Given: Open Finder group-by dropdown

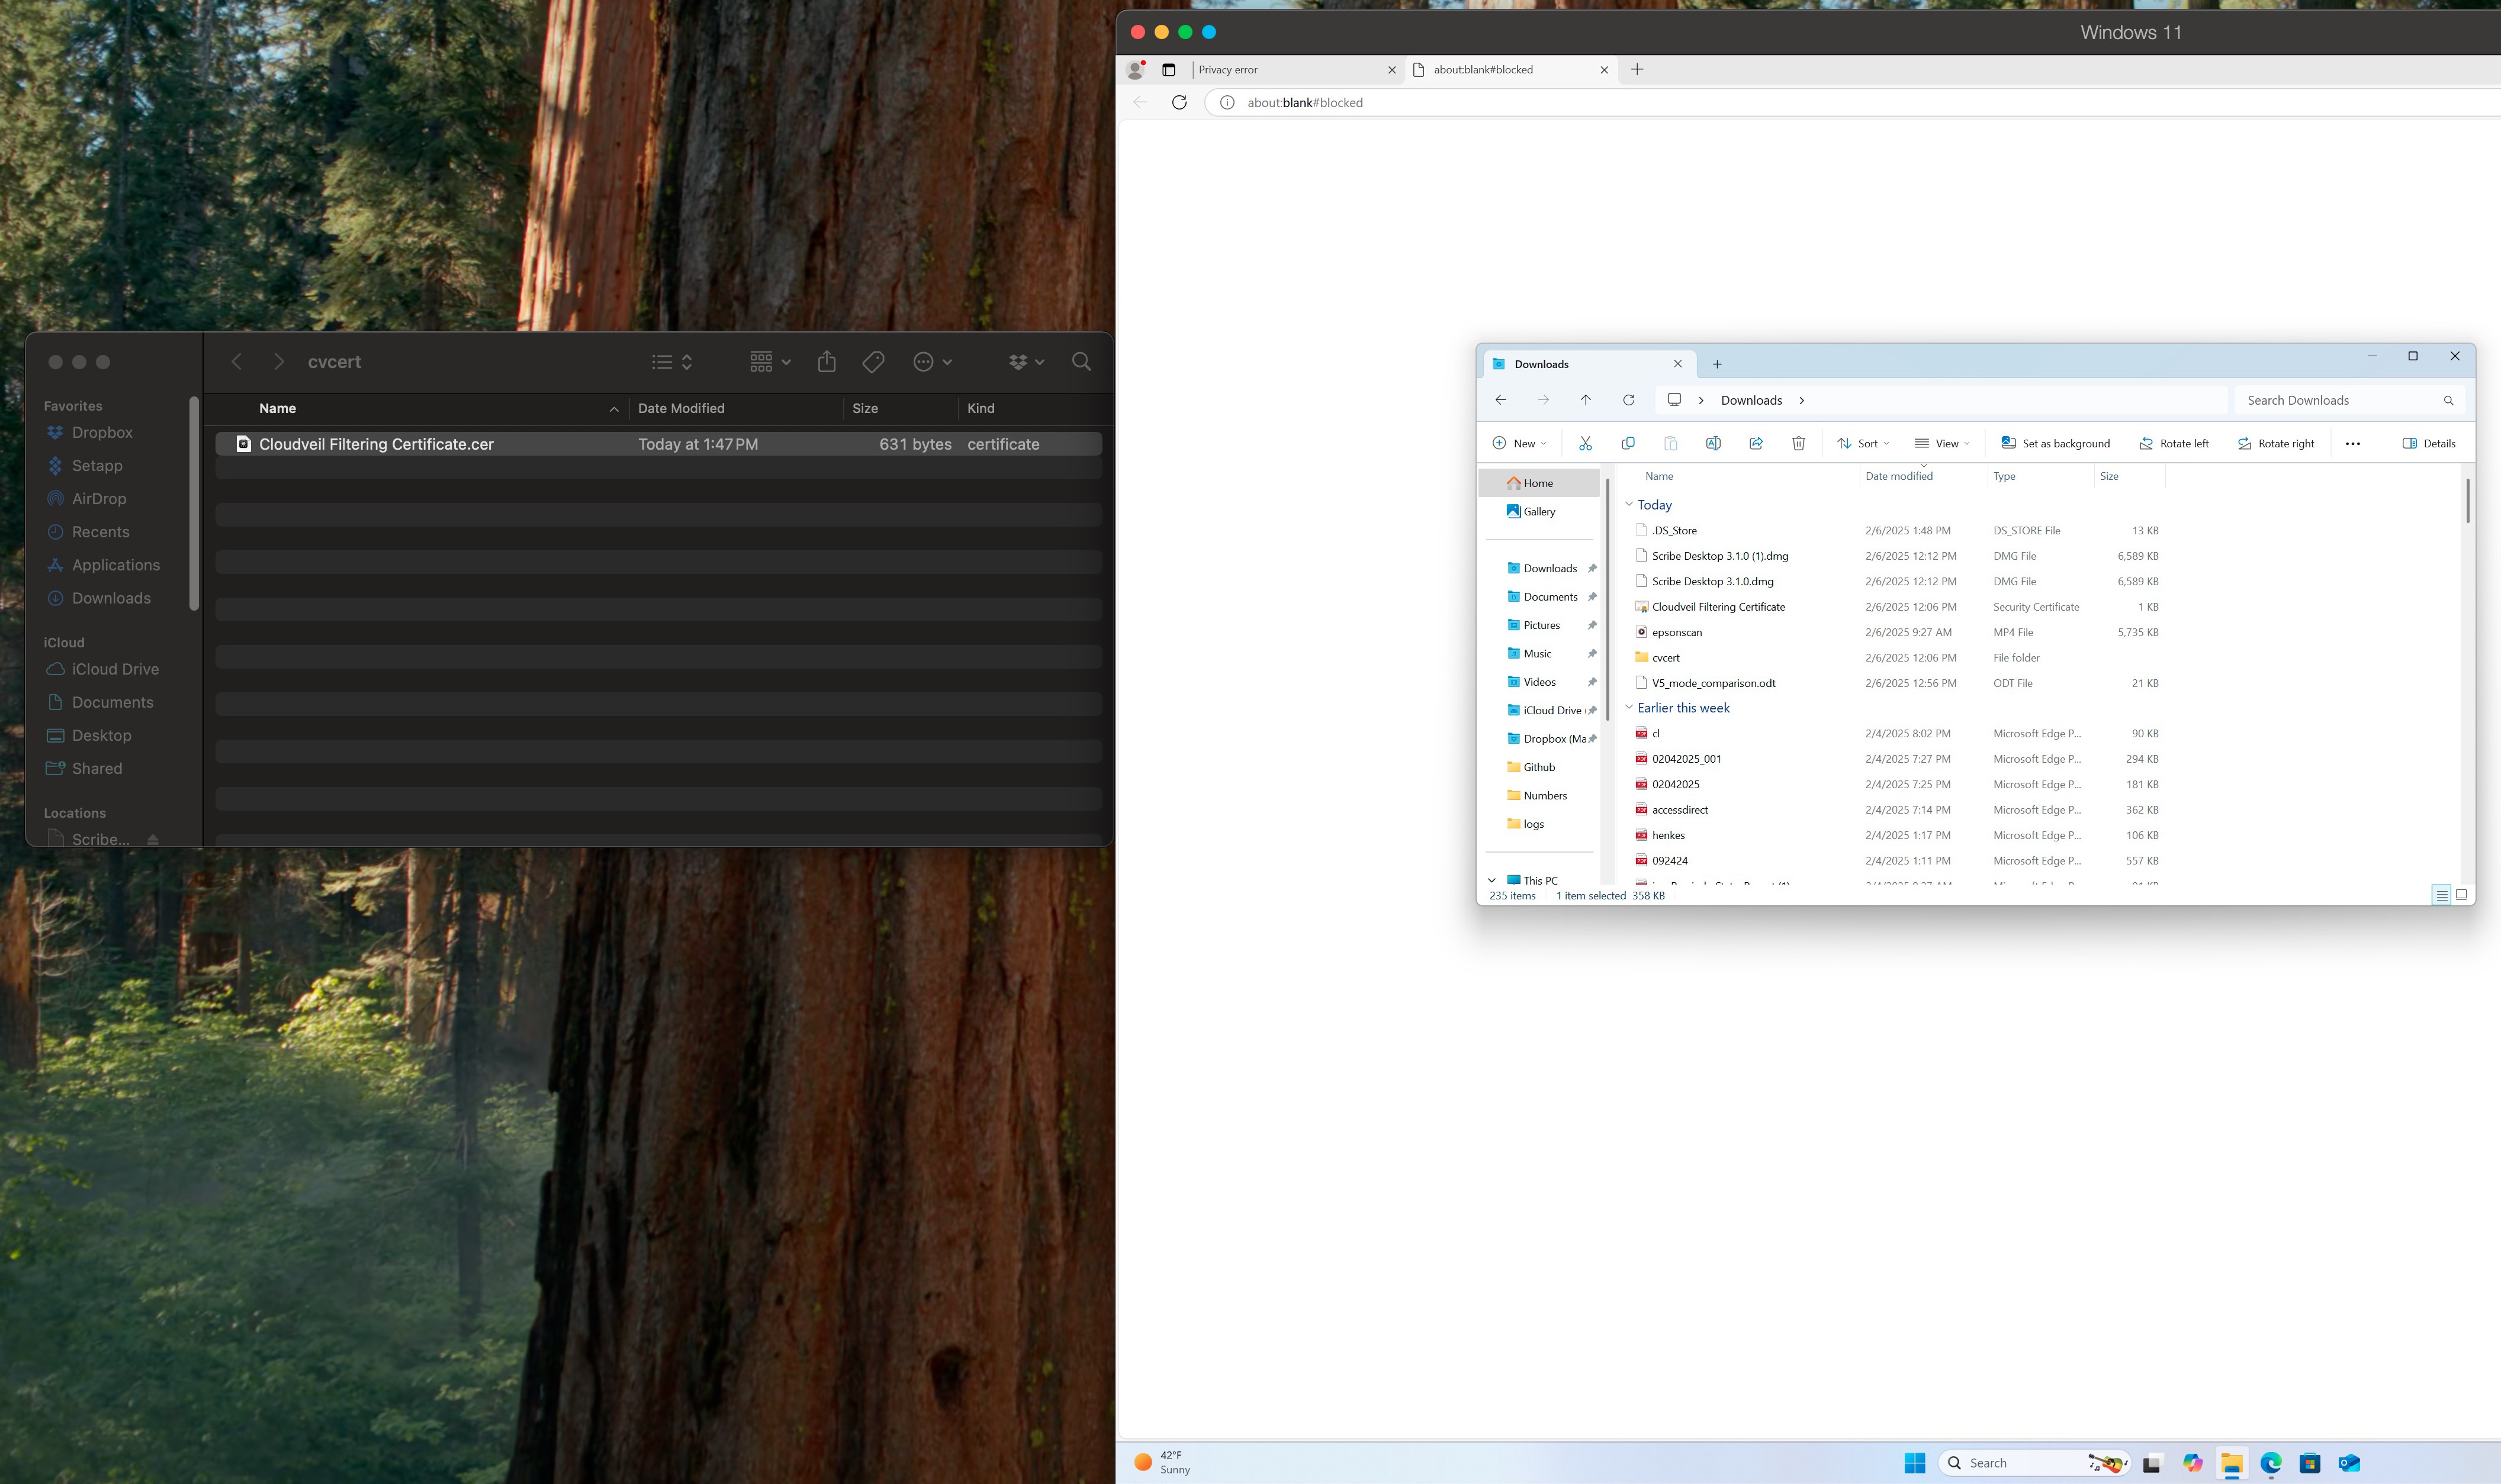Looking at the screenshot, I should 770,362.
